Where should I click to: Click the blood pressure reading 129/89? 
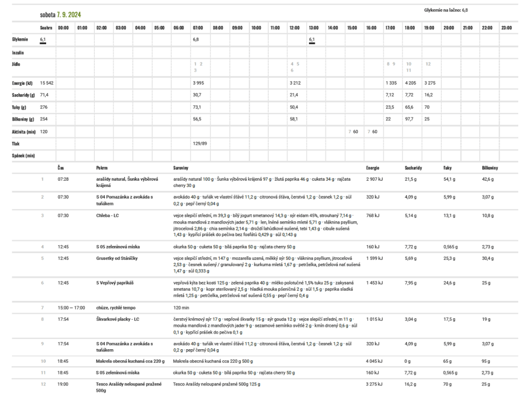200,143
